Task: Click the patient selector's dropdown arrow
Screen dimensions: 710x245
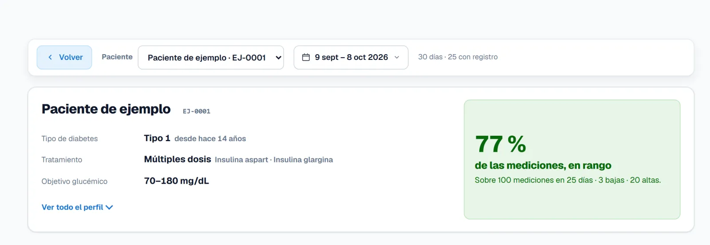Action: (x=278, y=58)
